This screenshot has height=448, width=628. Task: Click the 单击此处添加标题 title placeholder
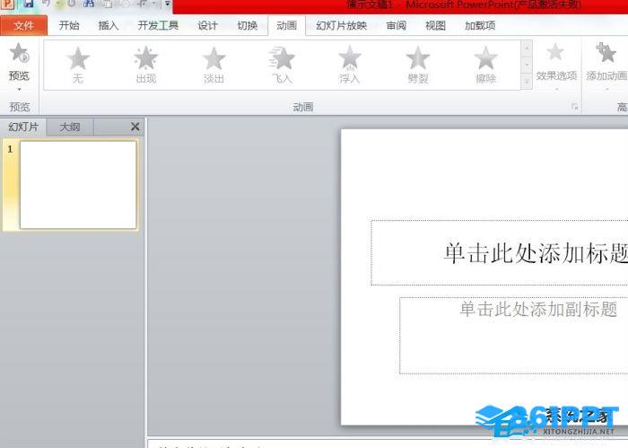pyautogui.click(x=500, y=253)
